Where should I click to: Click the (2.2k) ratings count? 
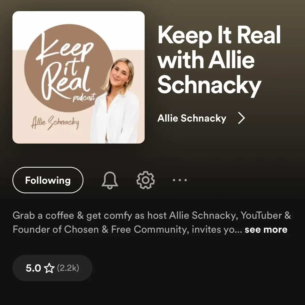[x=68, y=268]
